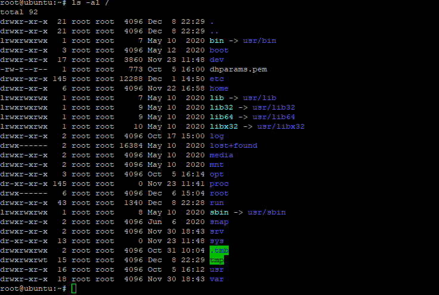Screen dimensions: 439x295
Task: Click the usr/sbin symlink target
Action: click(267, 212)
